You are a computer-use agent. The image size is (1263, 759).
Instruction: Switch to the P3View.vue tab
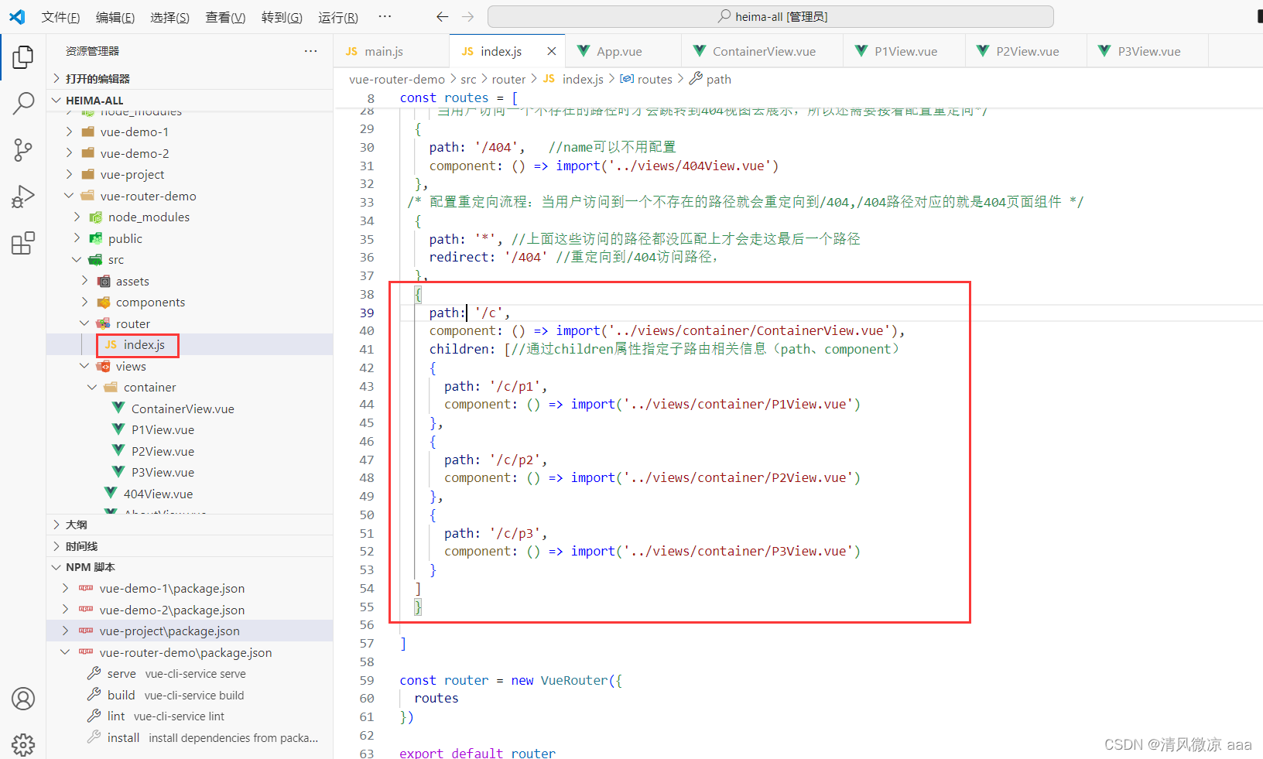[1148, 51]
